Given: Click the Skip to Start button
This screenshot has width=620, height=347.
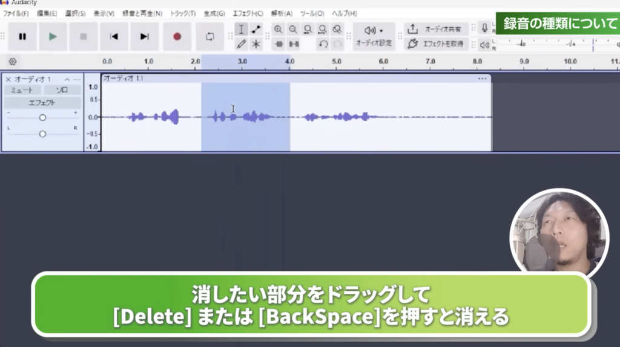Looking at the screenshot, I should pyautogui.click(x=114, y=36).
